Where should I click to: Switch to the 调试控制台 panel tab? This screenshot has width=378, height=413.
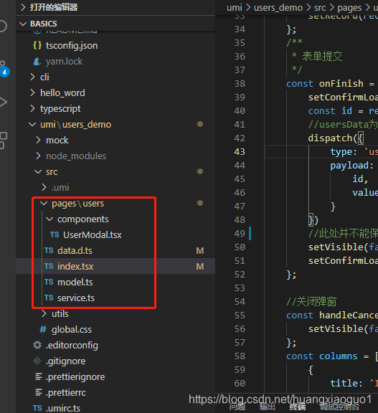339,407
